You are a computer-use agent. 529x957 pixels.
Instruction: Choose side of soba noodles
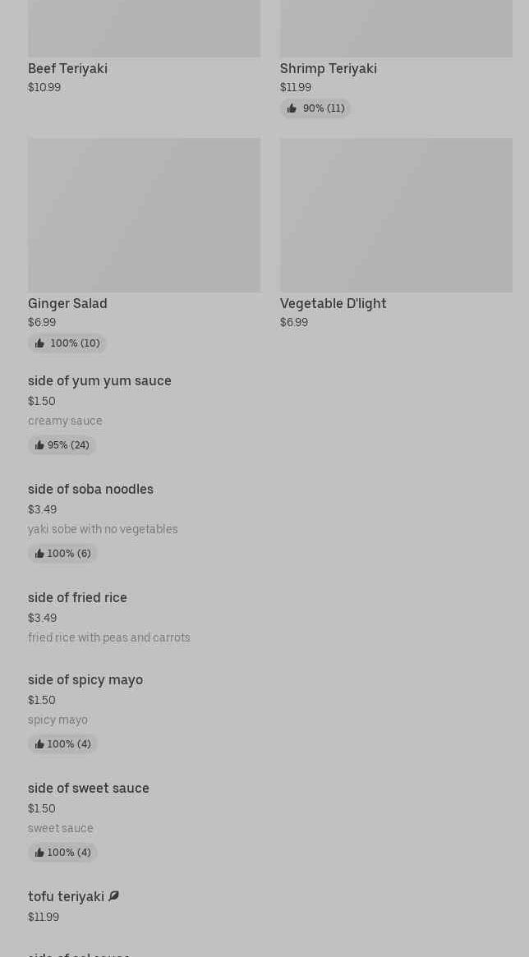(x=90, y=489)
